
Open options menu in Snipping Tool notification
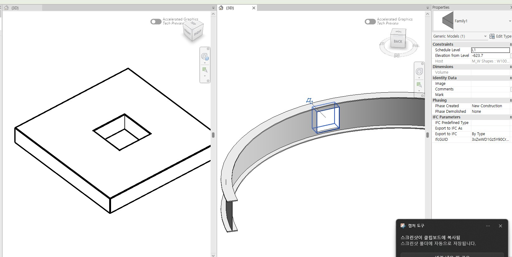(488, 226)
